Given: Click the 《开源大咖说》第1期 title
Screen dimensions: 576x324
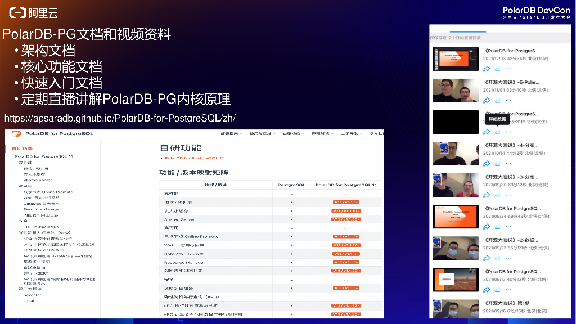Looking at the screenshot, I should tap(507, 303).
